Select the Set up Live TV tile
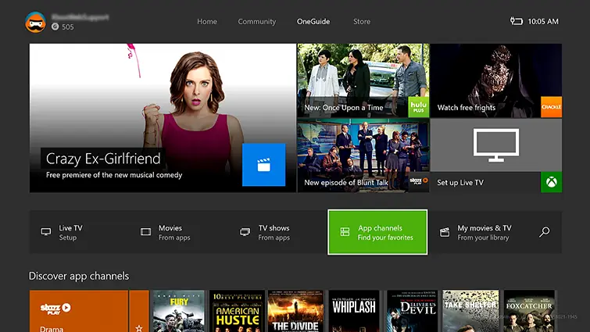The height and width of the screenshot is (332, 590). [x=496, y=155]
